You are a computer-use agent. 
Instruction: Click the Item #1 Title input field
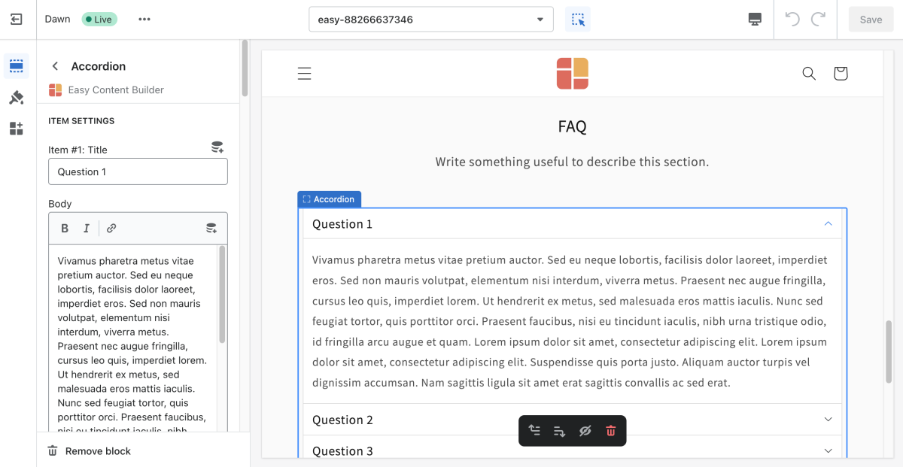(x=138, y=171)
